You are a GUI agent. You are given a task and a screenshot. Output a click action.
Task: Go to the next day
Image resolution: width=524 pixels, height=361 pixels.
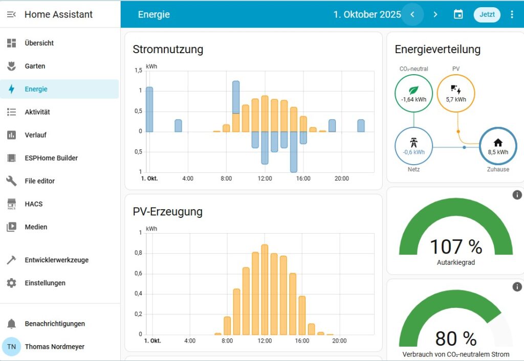(x=435, y=14)
